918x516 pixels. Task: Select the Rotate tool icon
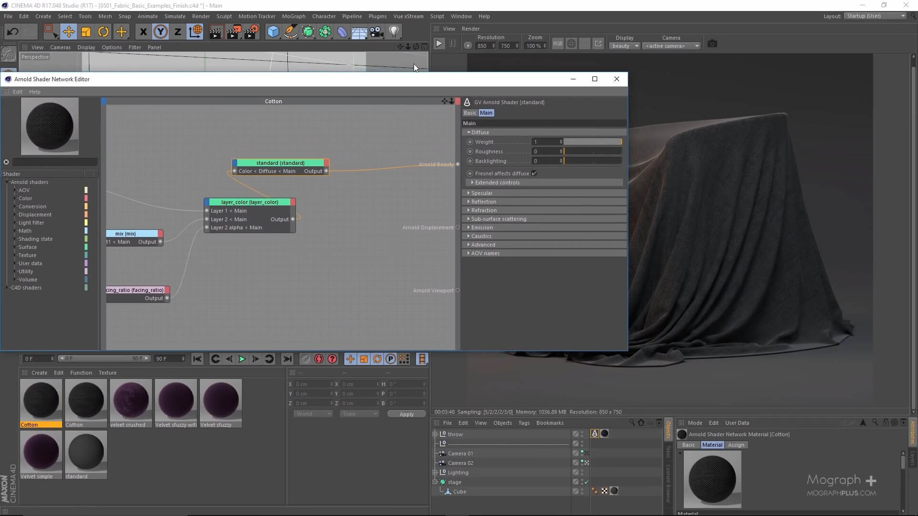pos(103,32)
